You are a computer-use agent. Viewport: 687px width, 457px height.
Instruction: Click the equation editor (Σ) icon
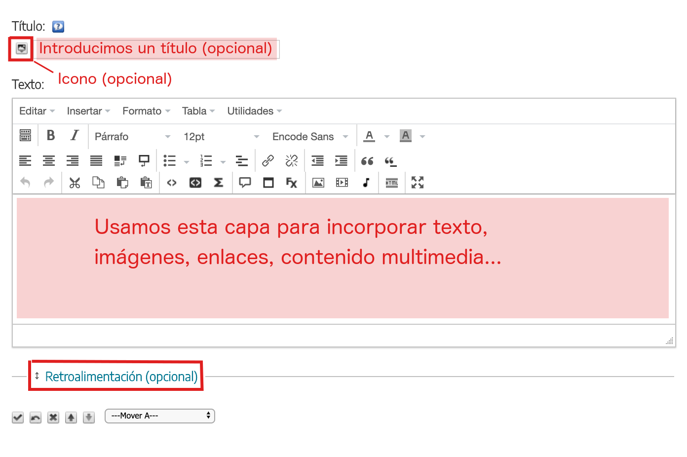[219, 183]
